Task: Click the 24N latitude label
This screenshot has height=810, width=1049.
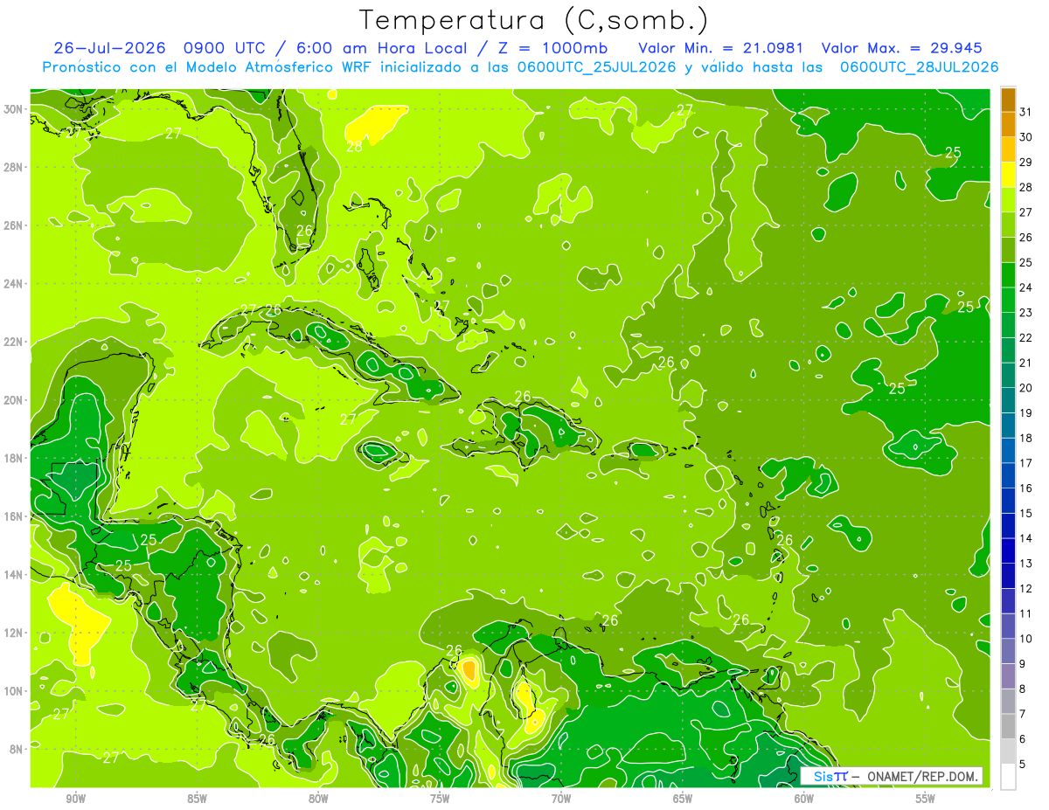Action: click(14, 284)
